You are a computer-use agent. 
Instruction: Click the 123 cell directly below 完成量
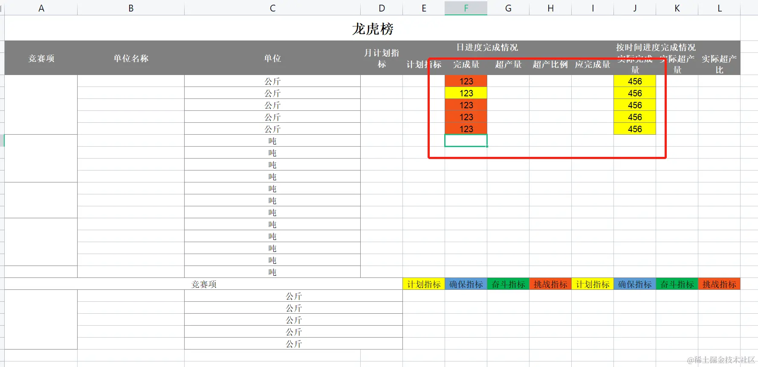(466, 81)
